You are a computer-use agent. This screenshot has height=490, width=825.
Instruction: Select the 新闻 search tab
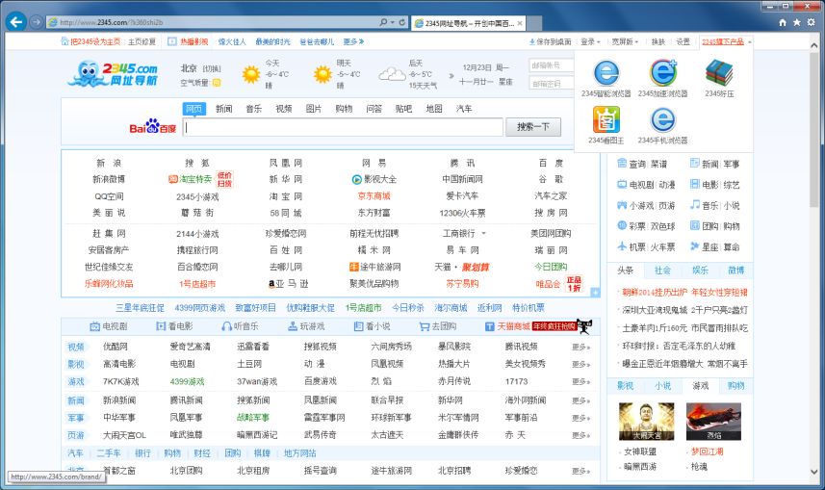tap(223, 109)
